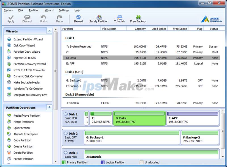Select Resize/Move Partition operation
The width and height of the screenshot is (227, 167).
tap(27, 115)
